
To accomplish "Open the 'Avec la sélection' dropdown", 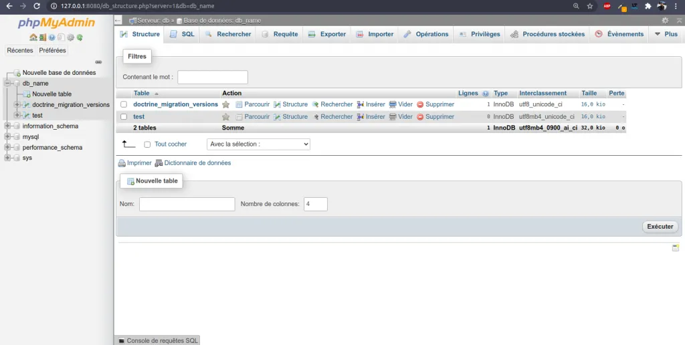I will (x=258, y=144).
